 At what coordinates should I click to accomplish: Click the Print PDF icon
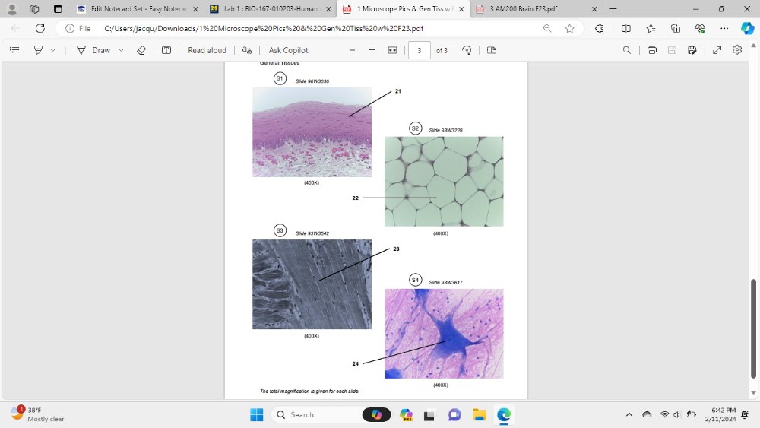tap(652, 50)
